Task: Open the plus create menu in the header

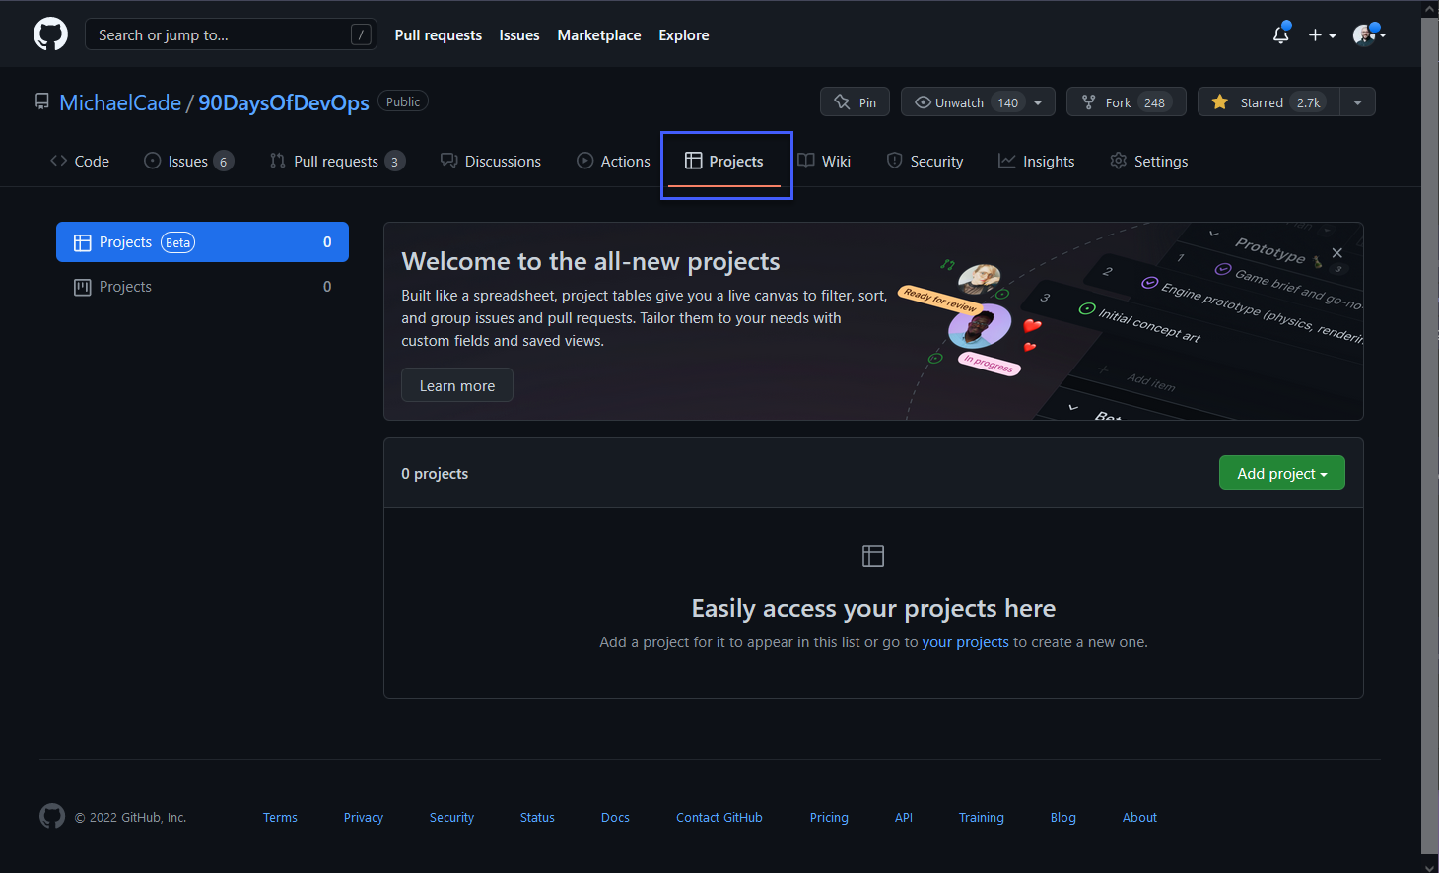Action: click(x=1321, y=34)
